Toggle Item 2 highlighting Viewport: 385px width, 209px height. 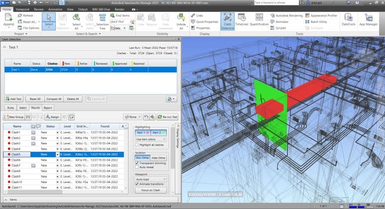pos(158,132)
